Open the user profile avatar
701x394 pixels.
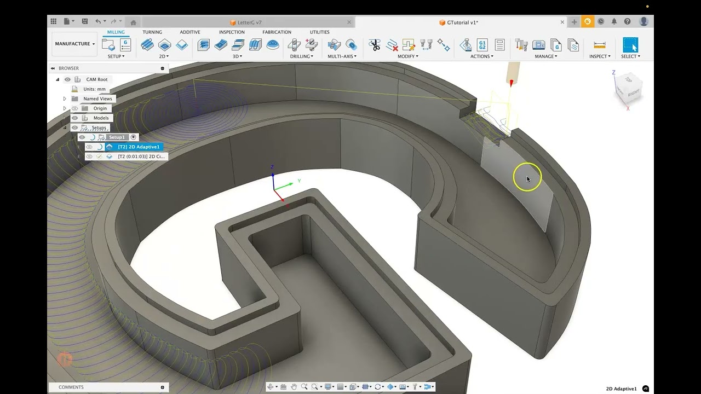(644, 21)
